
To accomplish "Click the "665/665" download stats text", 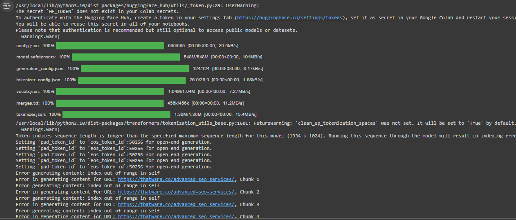I will click(203, 46).
